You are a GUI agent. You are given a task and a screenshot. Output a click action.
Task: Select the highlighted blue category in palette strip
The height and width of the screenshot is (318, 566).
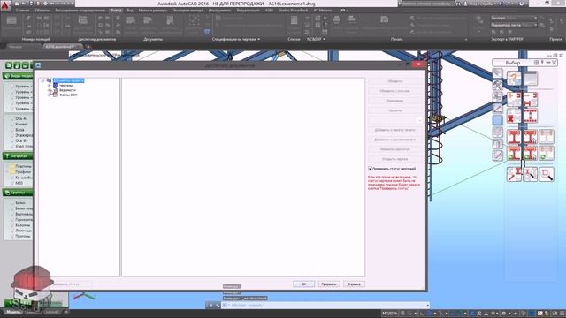click(x=497, y=120)
